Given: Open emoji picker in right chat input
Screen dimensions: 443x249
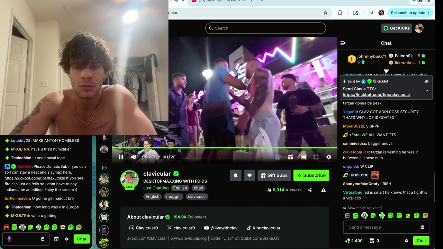Looking at the screenshot, I should (422, 227).
